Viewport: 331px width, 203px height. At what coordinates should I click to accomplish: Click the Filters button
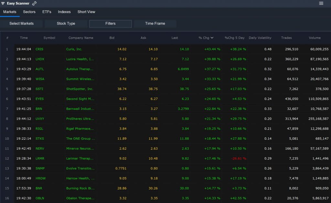[x=110, y=23]
